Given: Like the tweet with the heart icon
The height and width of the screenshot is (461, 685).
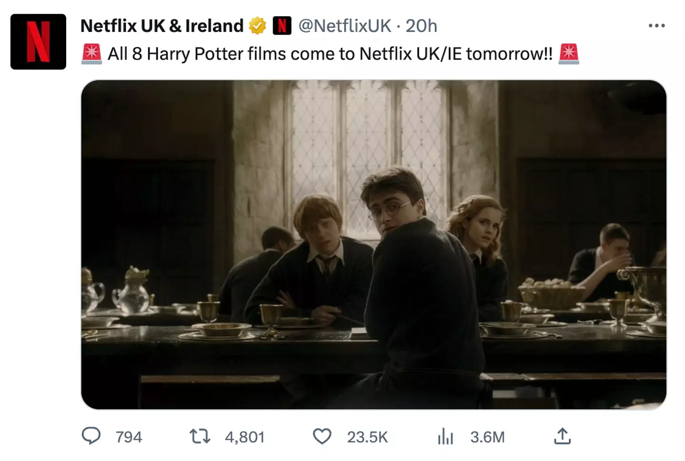Looking at the screenshot, I should point(322,436).
